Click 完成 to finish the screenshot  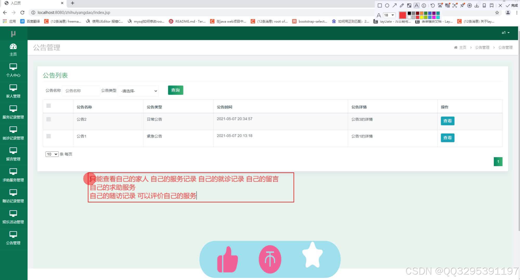tap(511, 5)
